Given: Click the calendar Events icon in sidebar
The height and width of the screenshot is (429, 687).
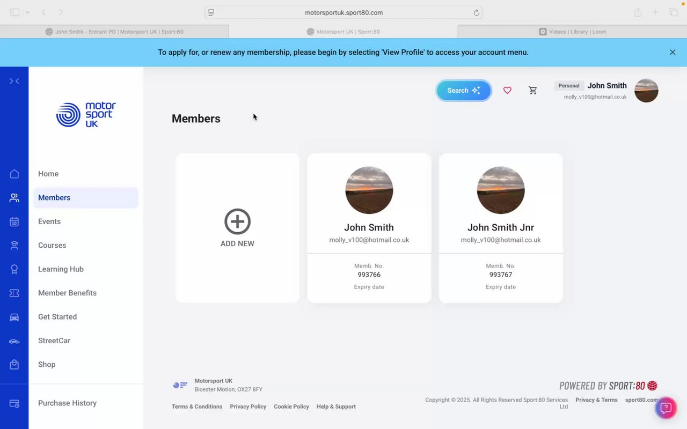Looking at the screenshot, I should pyautogui.click(x=14, y=221).
